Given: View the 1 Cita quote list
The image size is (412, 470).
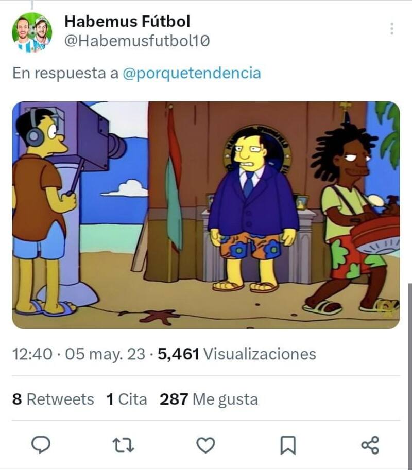Looking at the screenshot, I should 127,399.
